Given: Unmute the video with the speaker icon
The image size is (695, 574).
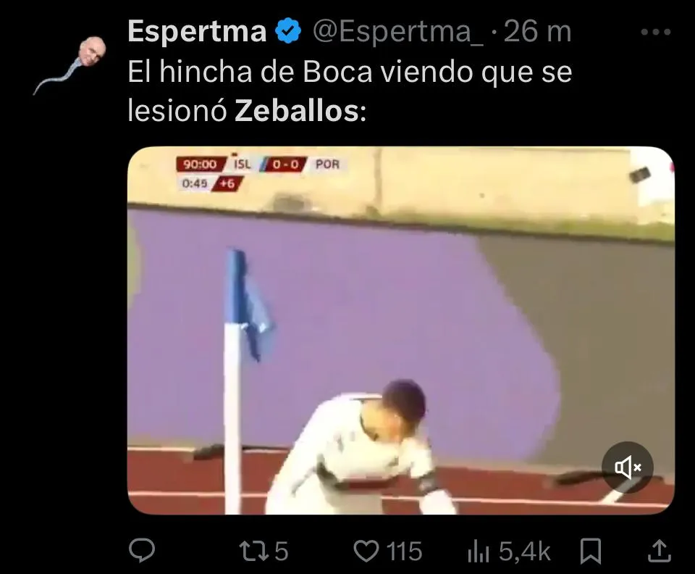Looking at the screenshot, I should (627, 467).
